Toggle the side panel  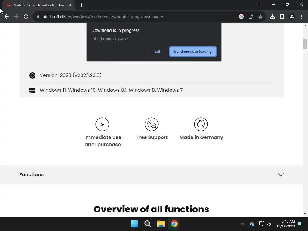[x=282, y=17]
